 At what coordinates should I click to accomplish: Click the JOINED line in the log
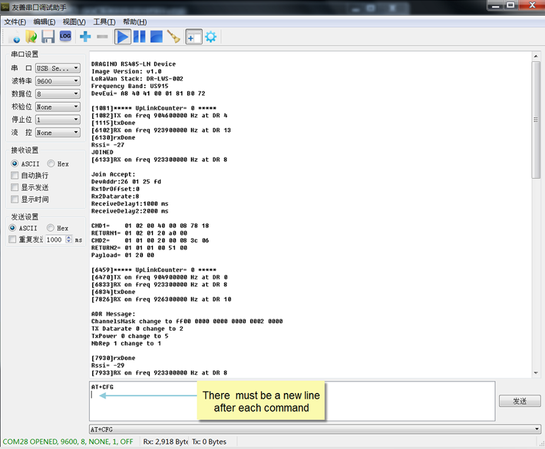(102, 152)
